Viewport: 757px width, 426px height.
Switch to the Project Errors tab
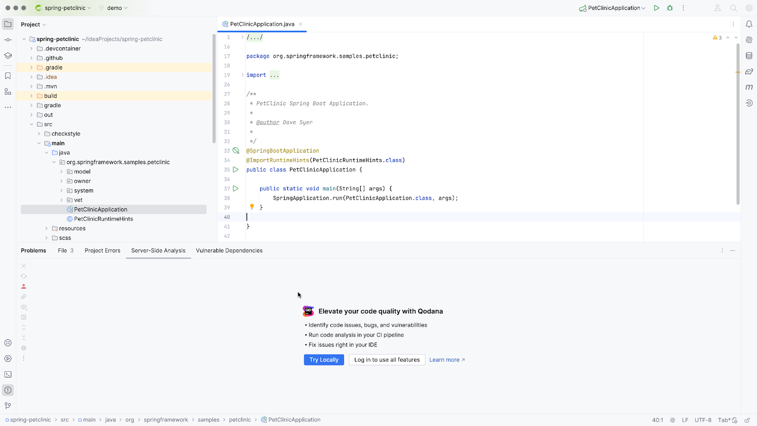pos(102,250)
